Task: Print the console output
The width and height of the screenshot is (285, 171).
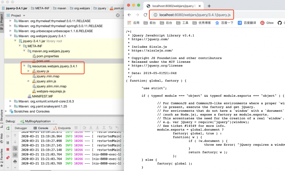Action: coord(15,161)
